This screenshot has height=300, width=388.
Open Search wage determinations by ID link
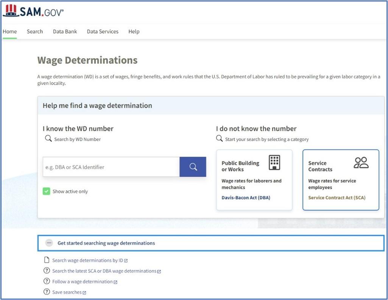click(x=87, y=260)
